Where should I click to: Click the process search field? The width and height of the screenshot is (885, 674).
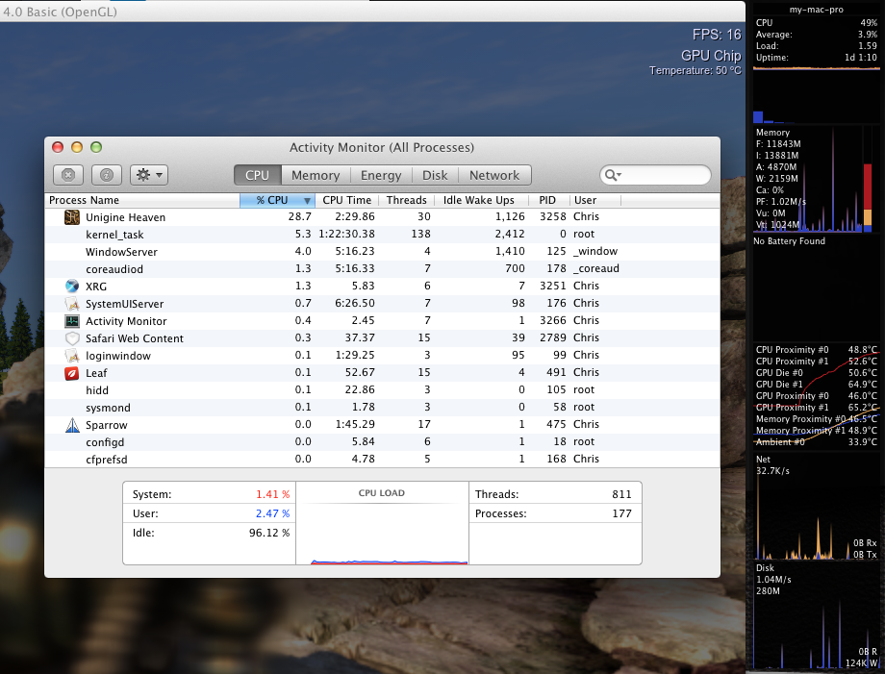coord(655,175)
